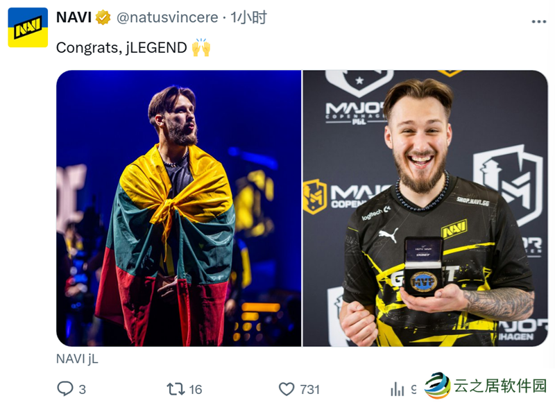Click the 云之居软件园 watermark text
The image size is (555, 403).
click(x=500, y=385)
